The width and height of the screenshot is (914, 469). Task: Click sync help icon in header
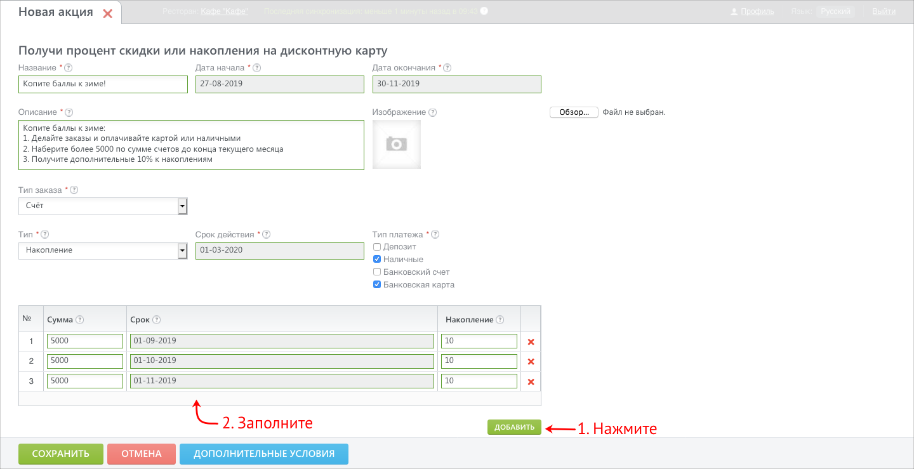pos(484,11)
